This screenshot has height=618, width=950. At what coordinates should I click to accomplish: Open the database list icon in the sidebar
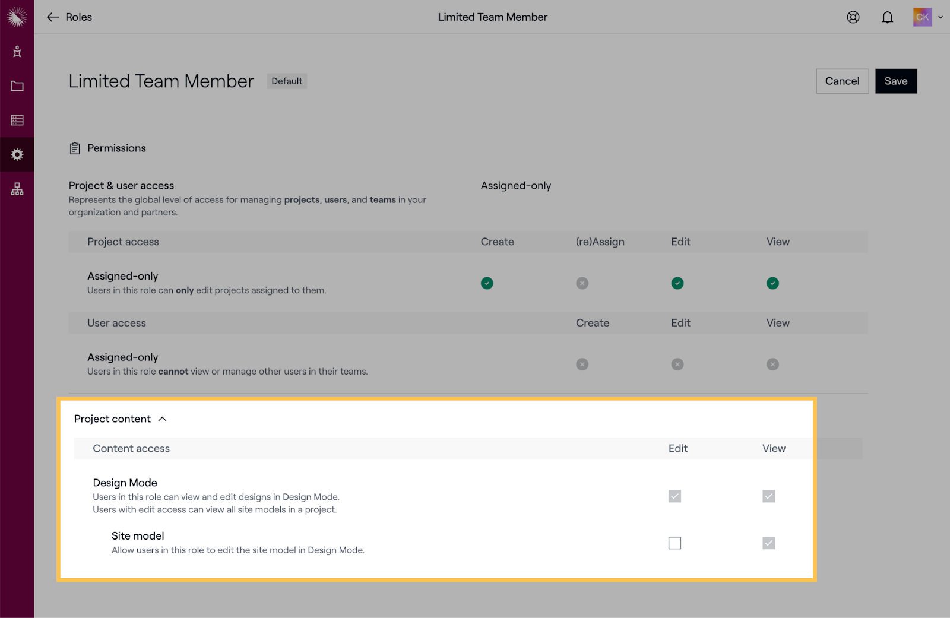(17, 120)
